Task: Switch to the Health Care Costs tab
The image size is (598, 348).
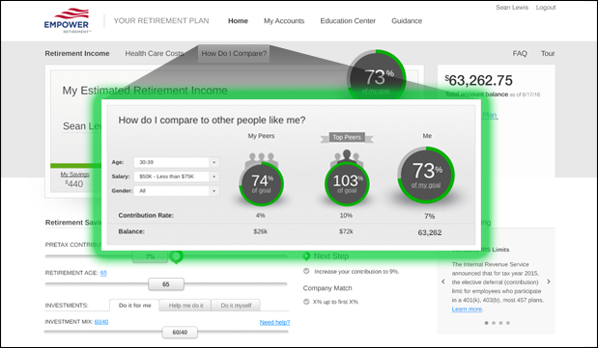Action: click(x=155, y=53)
